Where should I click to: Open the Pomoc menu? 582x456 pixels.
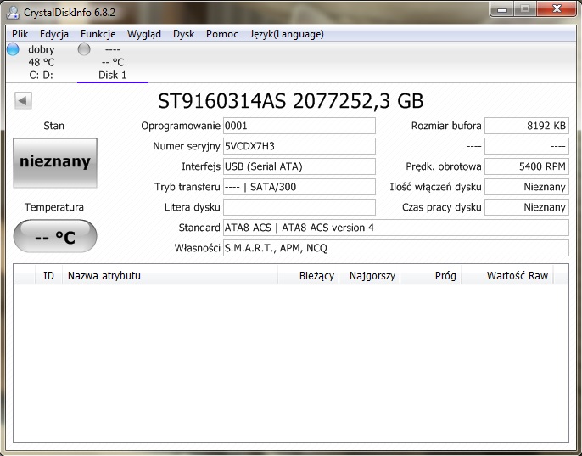point(222,34)
